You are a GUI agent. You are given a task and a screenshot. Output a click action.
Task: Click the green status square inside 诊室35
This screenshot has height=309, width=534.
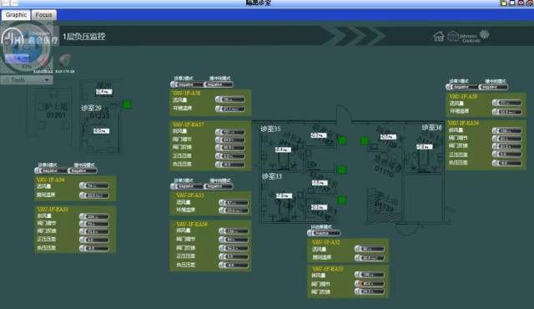click(343, 140)
